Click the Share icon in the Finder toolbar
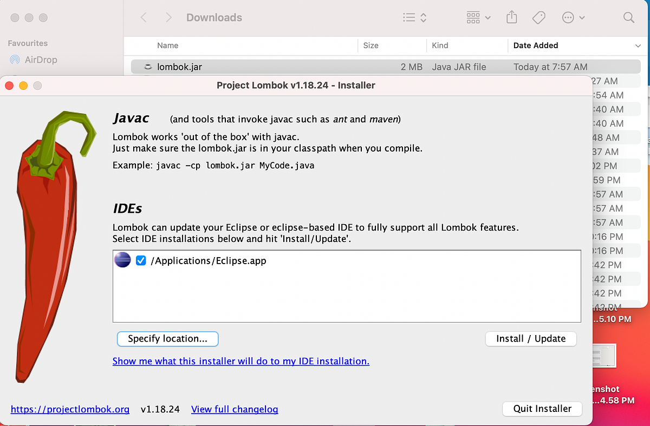The image size is (650, 426). pyautogui.click(x=511, y=17)
